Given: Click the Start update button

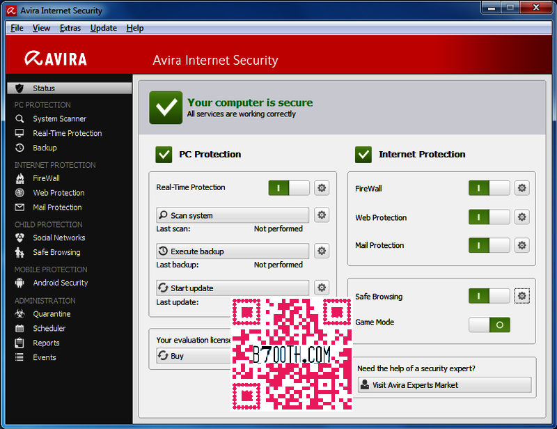Looking at the screenshot, I should [x=233, y=288].
